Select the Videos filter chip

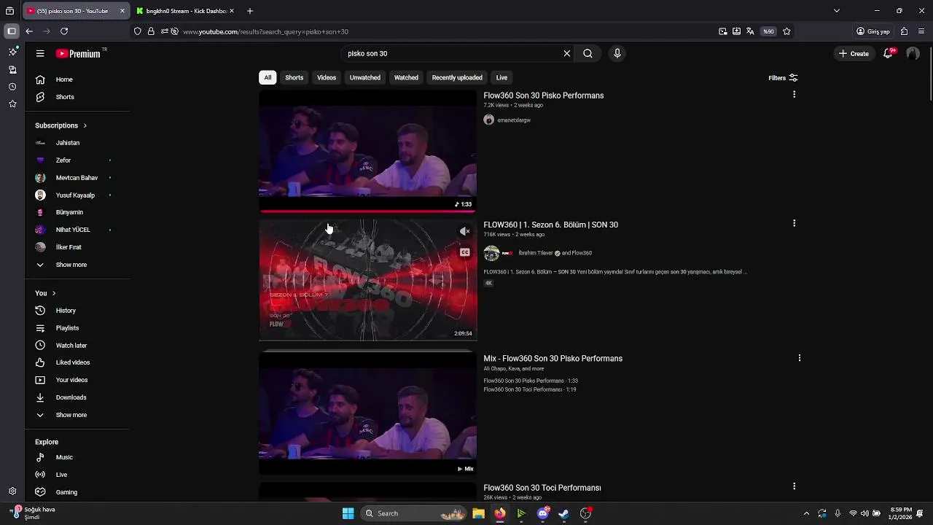tap(327, 77)
